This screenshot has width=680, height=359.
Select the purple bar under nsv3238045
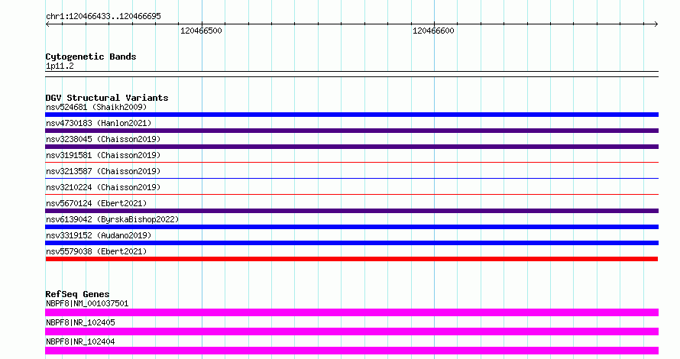pos(351,147)
